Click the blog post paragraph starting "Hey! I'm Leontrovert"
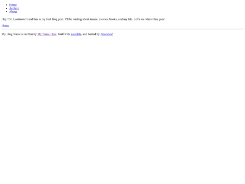The width and height of the screenshot is (245, 184). pyautogui.click(x=83, y=19)
